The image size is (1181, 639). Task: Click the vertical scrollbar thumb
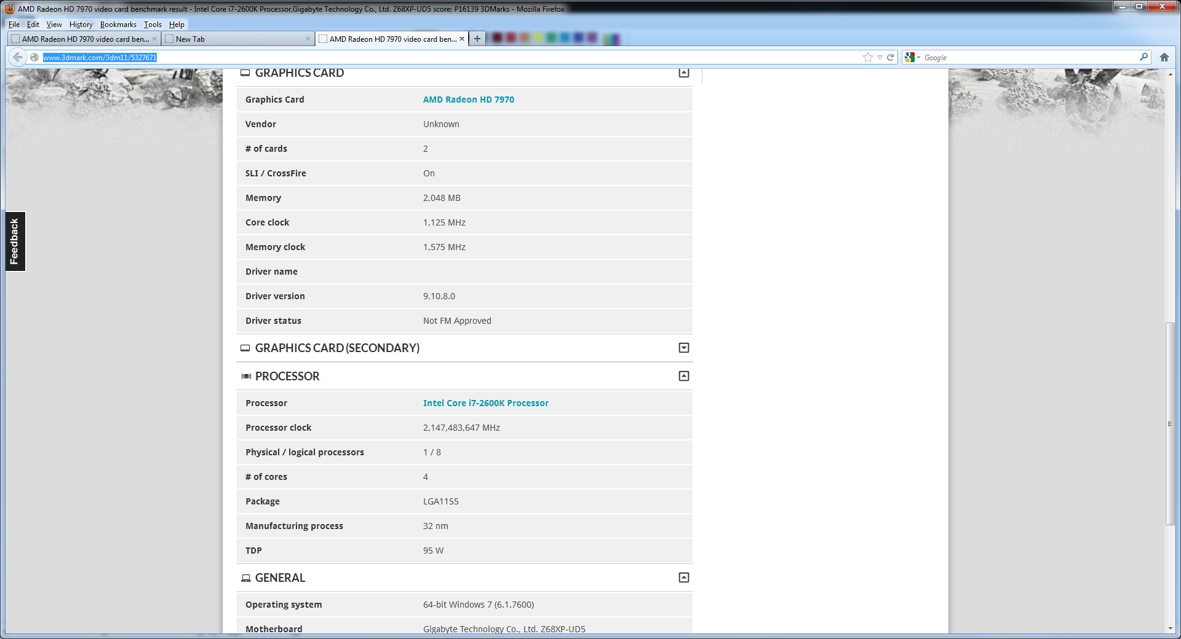click(1171, 424)
